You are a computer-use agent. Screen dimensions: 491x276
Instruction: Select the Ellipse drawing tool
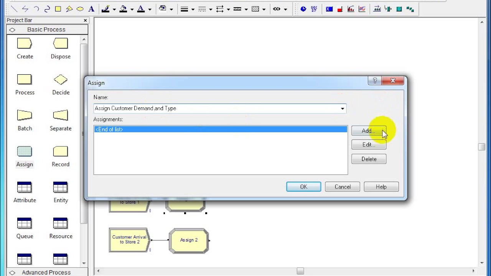click(x=80, y=9)
